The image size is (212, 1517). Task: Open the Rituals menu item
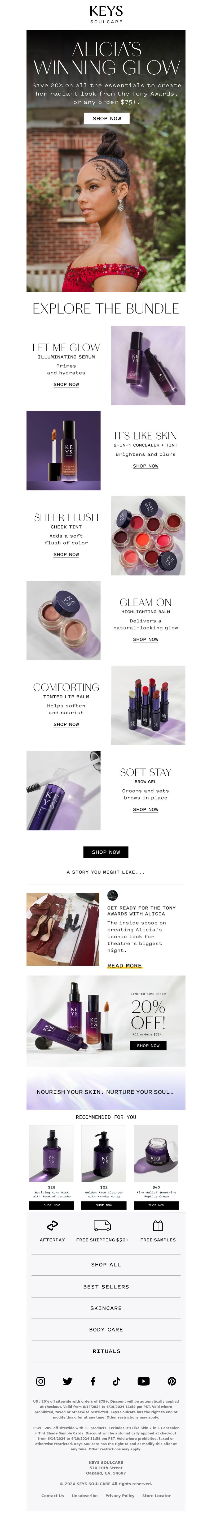click(106, 1351)
